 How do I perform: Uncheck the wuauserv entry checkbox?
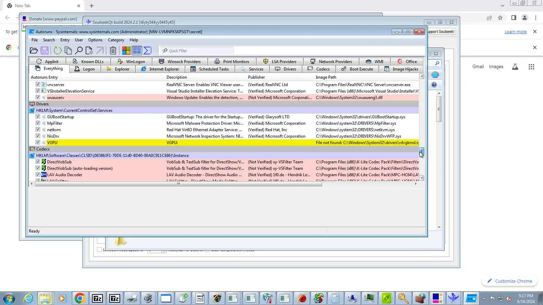38,97
